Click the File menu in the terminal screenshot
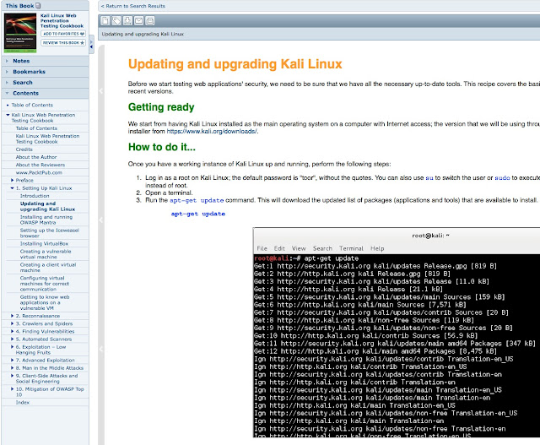The image size is (540, 445). (x=262, y=248)
